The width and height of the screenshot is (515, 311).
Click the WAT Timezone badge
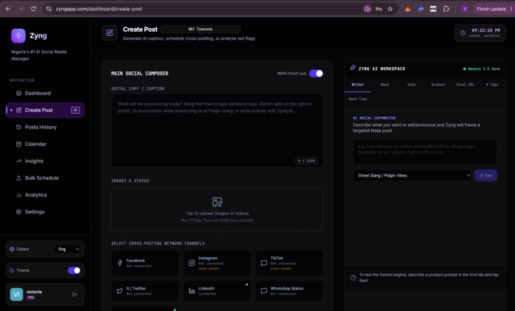click(x=201, y=29)
